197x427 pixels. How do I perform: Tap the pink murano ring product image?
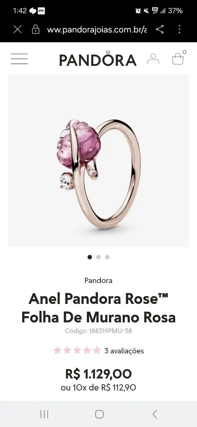click(x=98, y=161)
